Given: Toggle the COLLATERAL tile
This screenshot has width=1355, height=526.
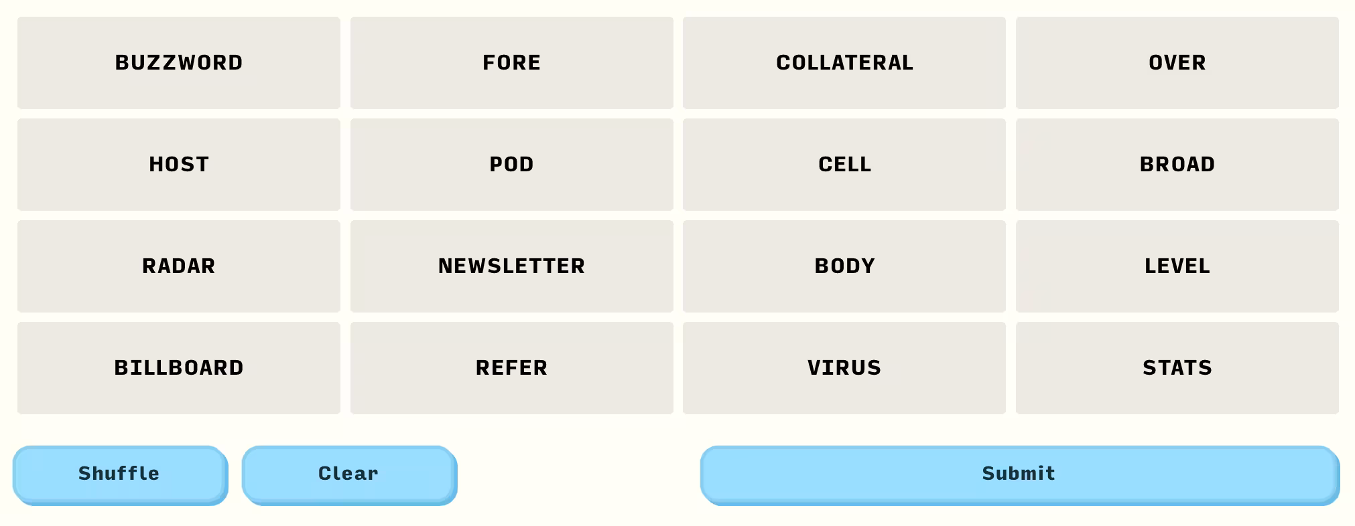Looking at the screenshot, I should click(x=844, y=63).
